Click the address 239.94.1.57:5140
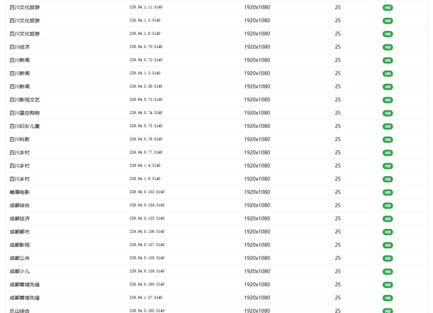 point(145,298)
